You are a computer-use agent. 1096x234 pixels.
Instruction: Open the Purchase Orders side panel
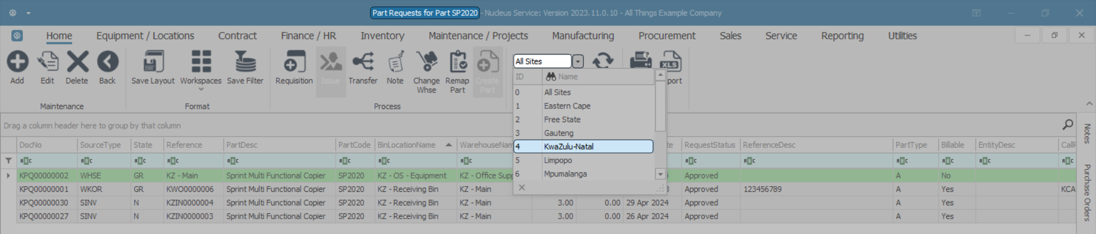tap(1087, 192)
